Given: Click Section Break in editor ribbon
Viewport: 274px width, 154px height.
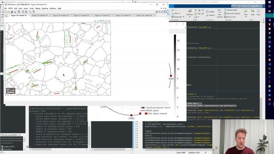Looking at the screenshot, I should (230, 10).
